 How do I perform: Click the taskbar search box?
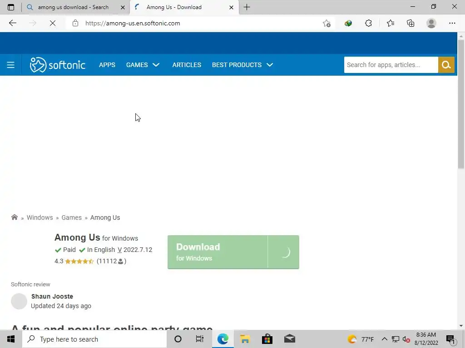94,339
